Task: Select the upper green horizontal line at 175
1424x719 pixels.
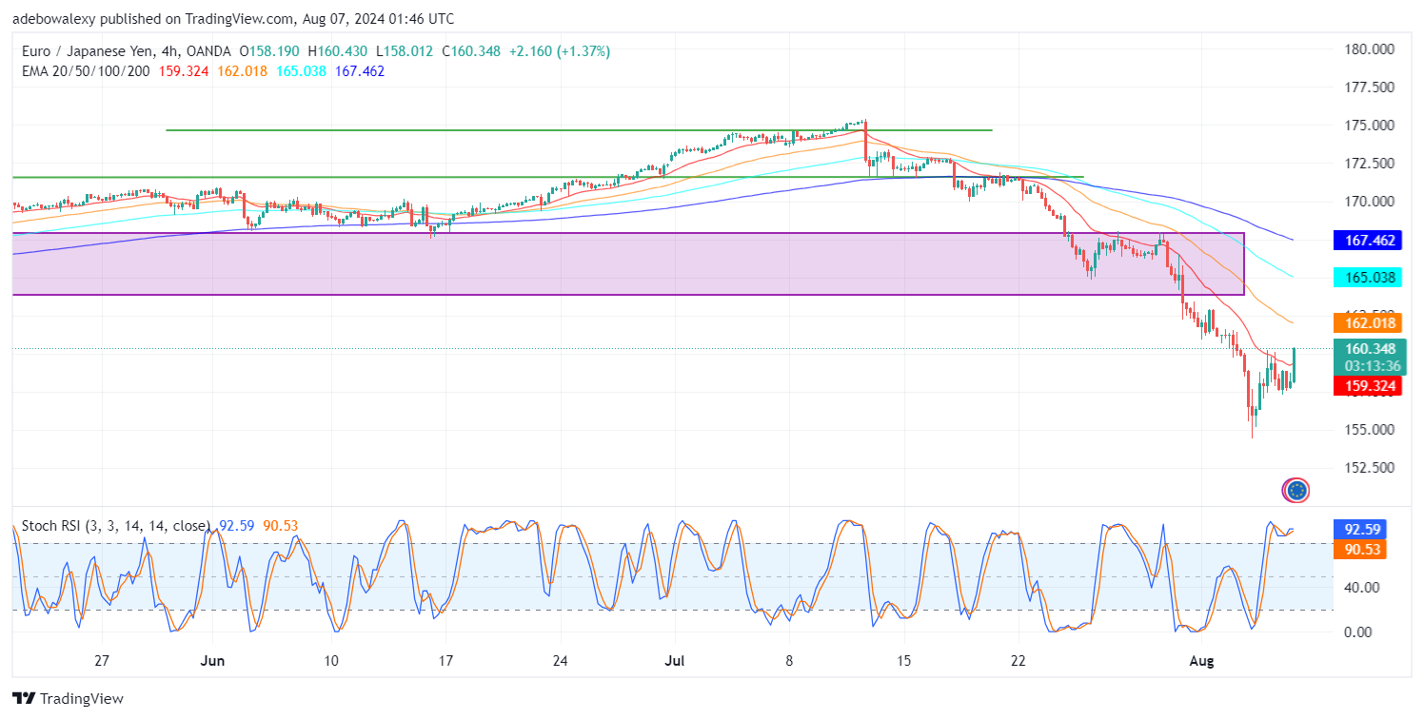Action: pyautogui.click(x=579, y=130)
